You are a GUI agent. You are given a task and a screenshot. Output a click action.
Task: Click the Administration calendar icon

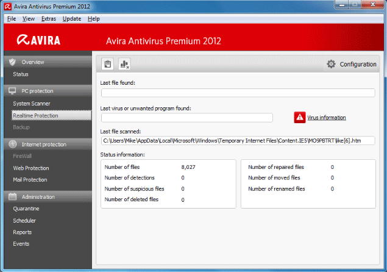pos(12,196)
